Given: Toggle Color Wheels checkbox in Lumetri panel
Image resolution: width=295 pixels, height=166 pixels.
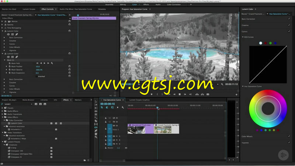Looking at the screenshot, I should point(289,136).
